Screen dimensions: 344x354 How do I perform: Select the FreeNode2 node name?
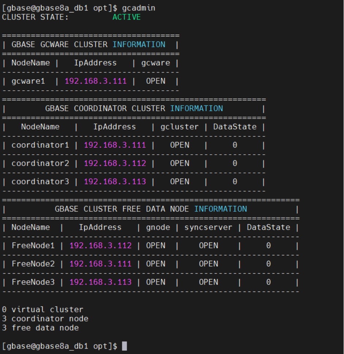pos(33,264)
